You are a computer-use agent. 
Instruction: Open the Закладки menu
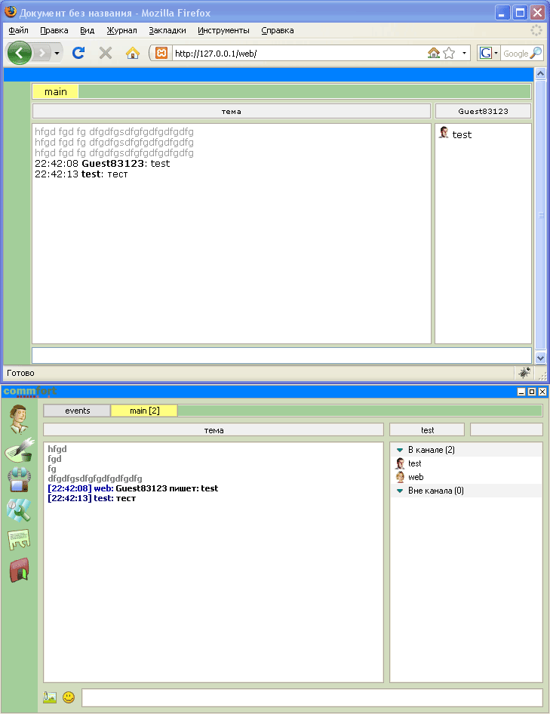pyautogui.click(x=167, y=30)
